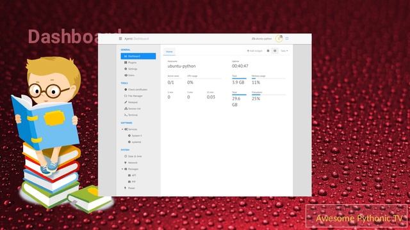Viewport: 410px width, 230px height.
Task: Click the filesystem usage progress bar
Action: coord(268,95)
